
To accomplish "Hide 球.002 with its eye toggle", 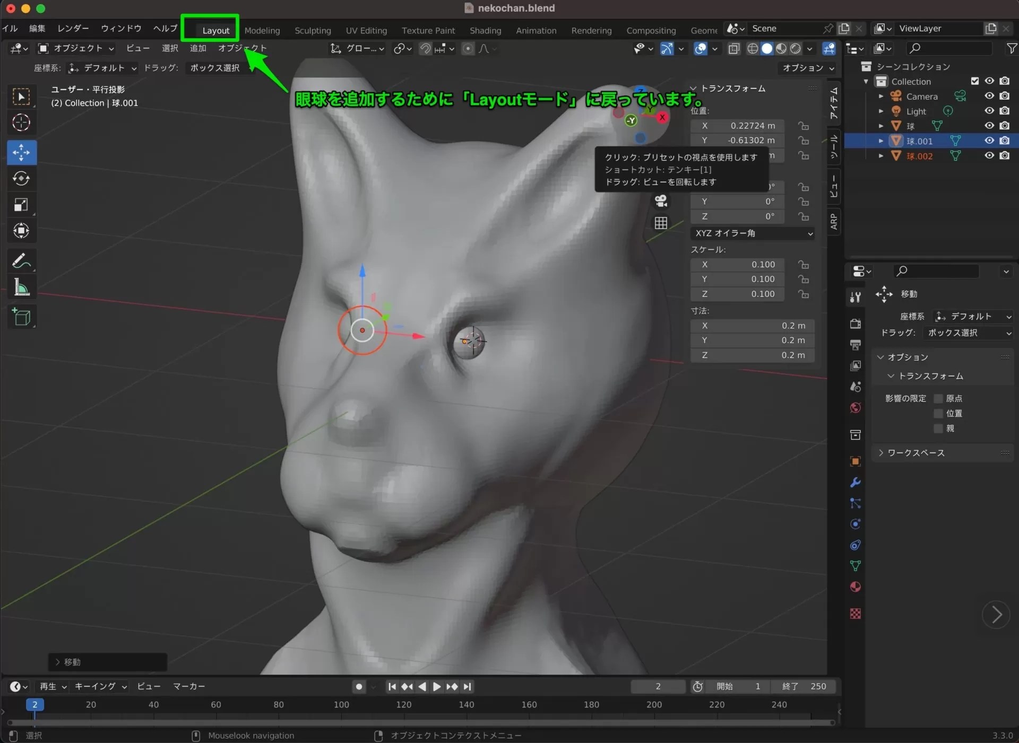I will click(x=989, y=155).
